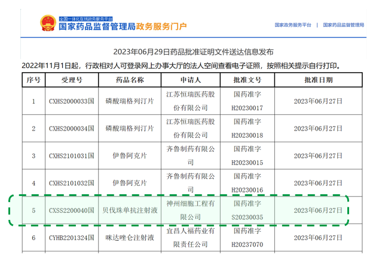Click the national emblem logo
Image resolution: width=379 pixels, height=258 pixels.
click(x=48, y=23)
